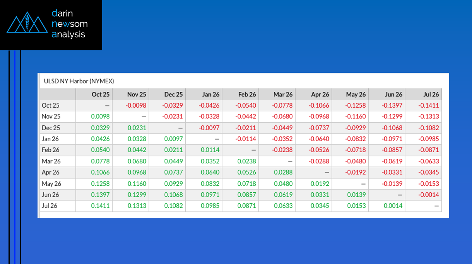Click the red -0.0288 spread cell
Image resolution: width=472 pixels, height=264 pixels.
[x=319, y=161]
